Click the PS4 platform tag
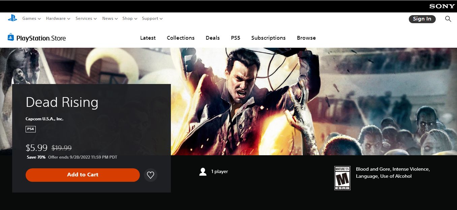 (31, 129)
